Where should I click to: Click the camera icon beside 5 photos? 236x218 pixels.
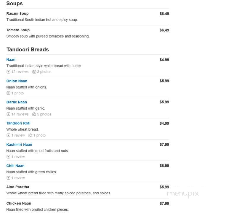(x=34, y=114)
